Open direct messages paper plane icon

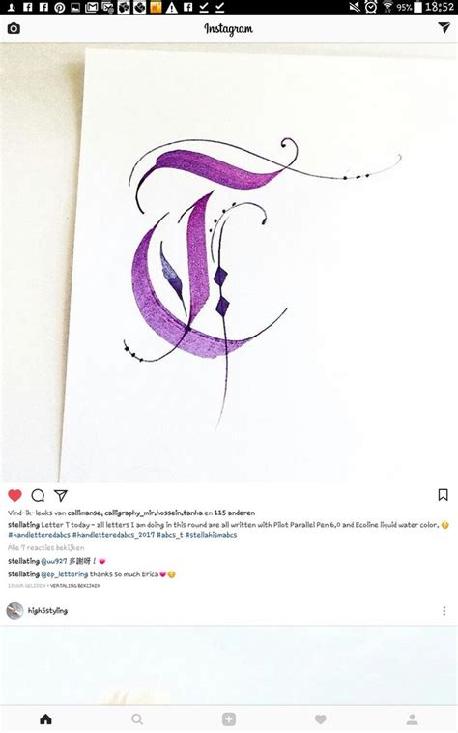coord(444,28)
